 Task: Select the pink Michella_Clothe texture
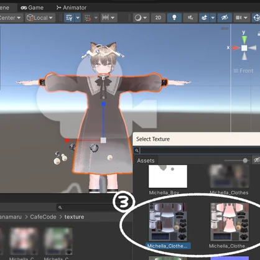[230, 222]
